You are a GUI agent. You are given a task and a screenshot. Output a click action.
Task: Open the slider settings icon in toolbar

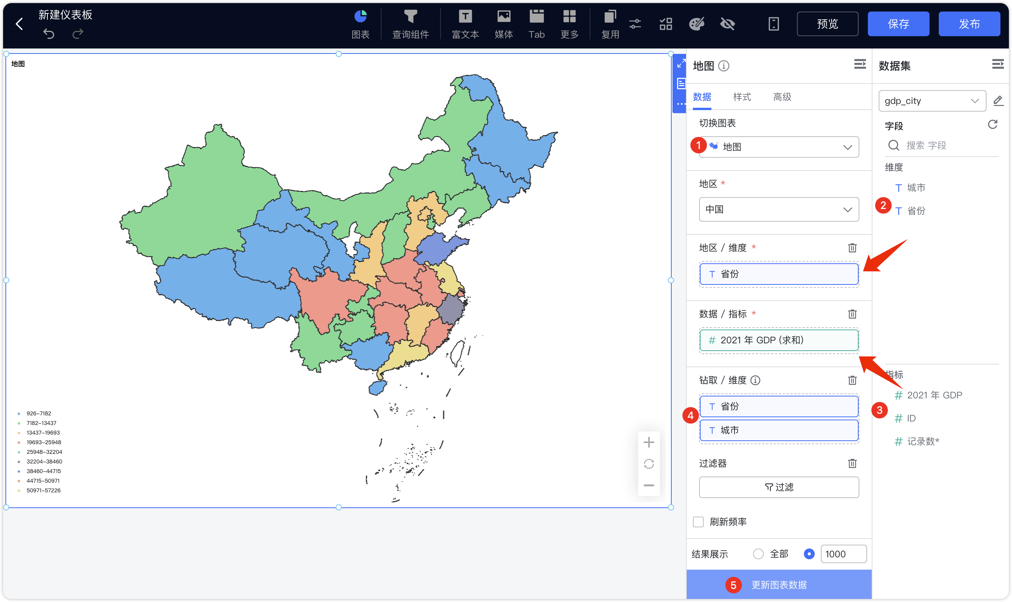(x=635, y=24)
